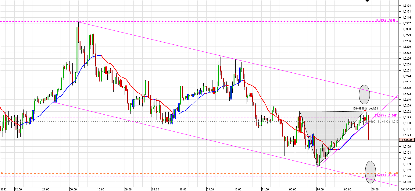Select the 38,20% Fibonacci level label
Viewport: 415px width, 191px height.
(385, 175)
